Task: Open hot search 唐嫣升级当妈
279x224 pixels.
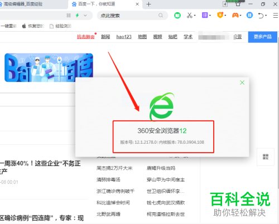Action: click(161, 168)
